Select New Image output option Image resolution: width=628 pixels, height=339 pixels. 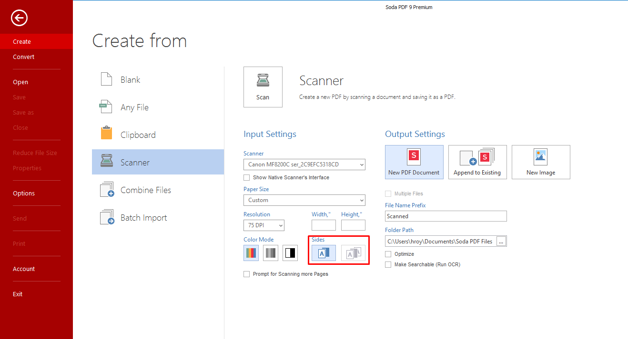(x=540, y=162)
